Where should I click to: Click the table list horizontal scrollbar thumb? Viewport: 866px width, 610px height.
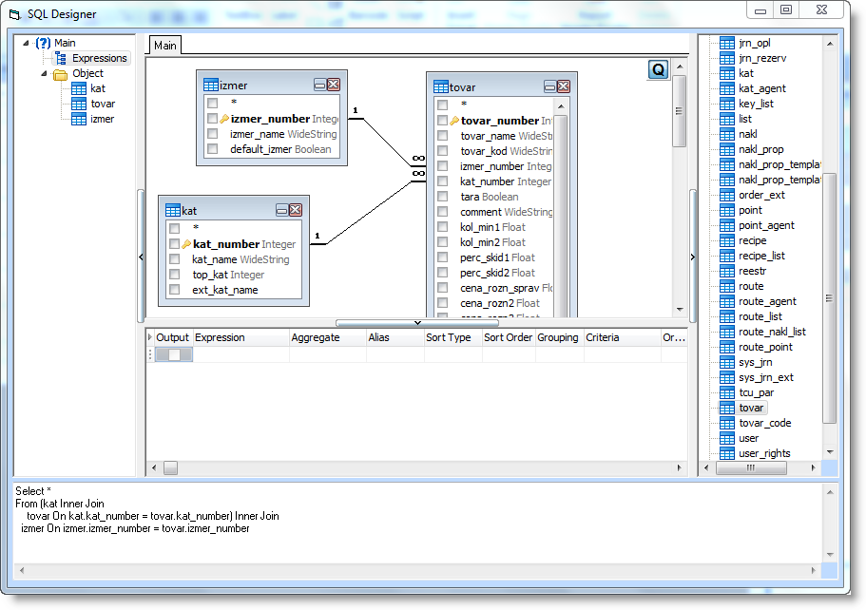(751, 467)
